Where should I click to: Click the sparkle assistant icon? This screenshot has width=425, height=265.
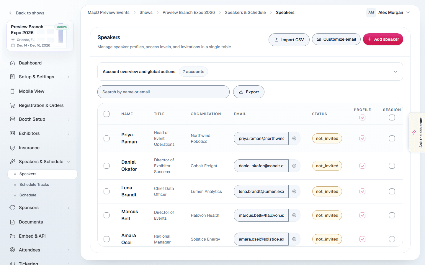tap(414, 132)
